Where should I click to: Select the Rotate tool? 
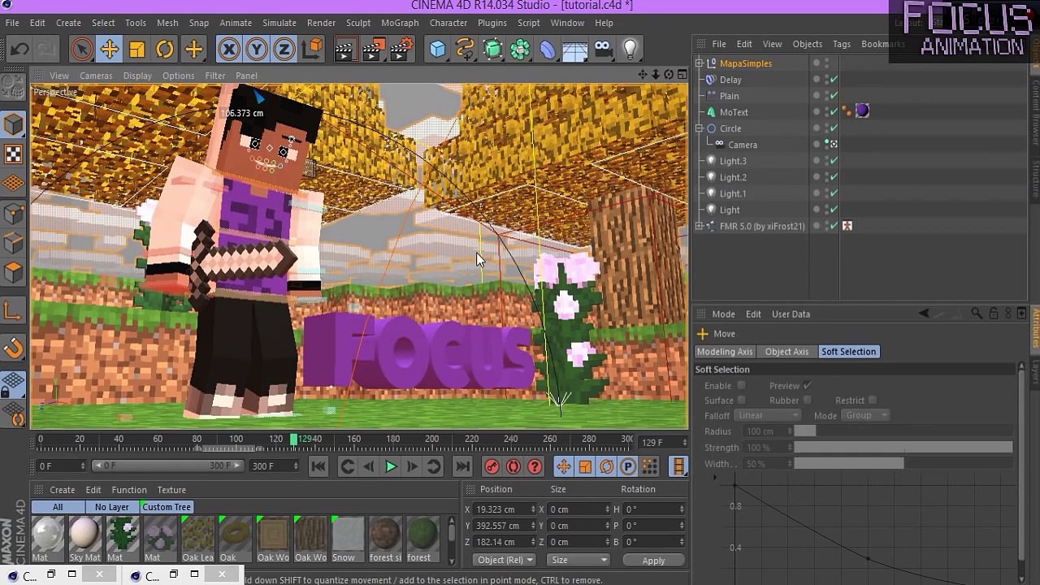pyautogui.click(x=165, y=50)
